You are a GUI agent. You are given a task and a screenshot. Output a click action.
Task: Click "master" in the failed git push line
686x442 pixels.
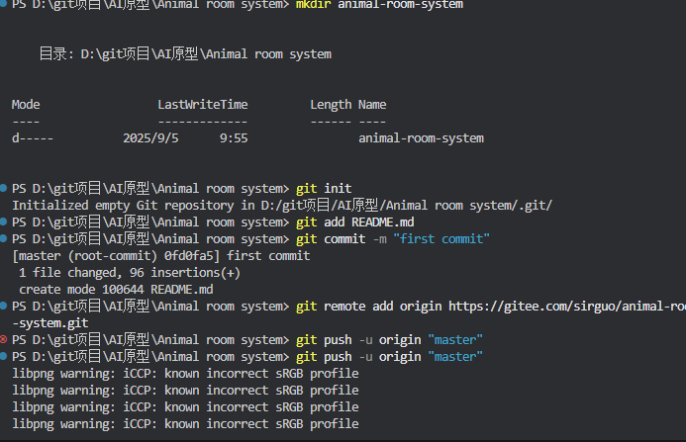(x=455, y=340)
